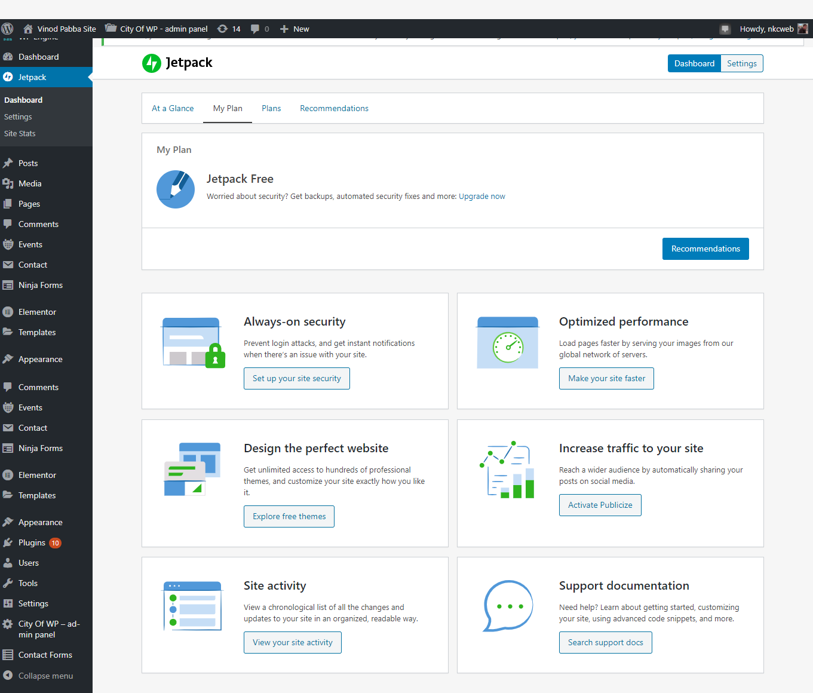Click Search support docs button

pyautogui.click(x=606, y=642)
